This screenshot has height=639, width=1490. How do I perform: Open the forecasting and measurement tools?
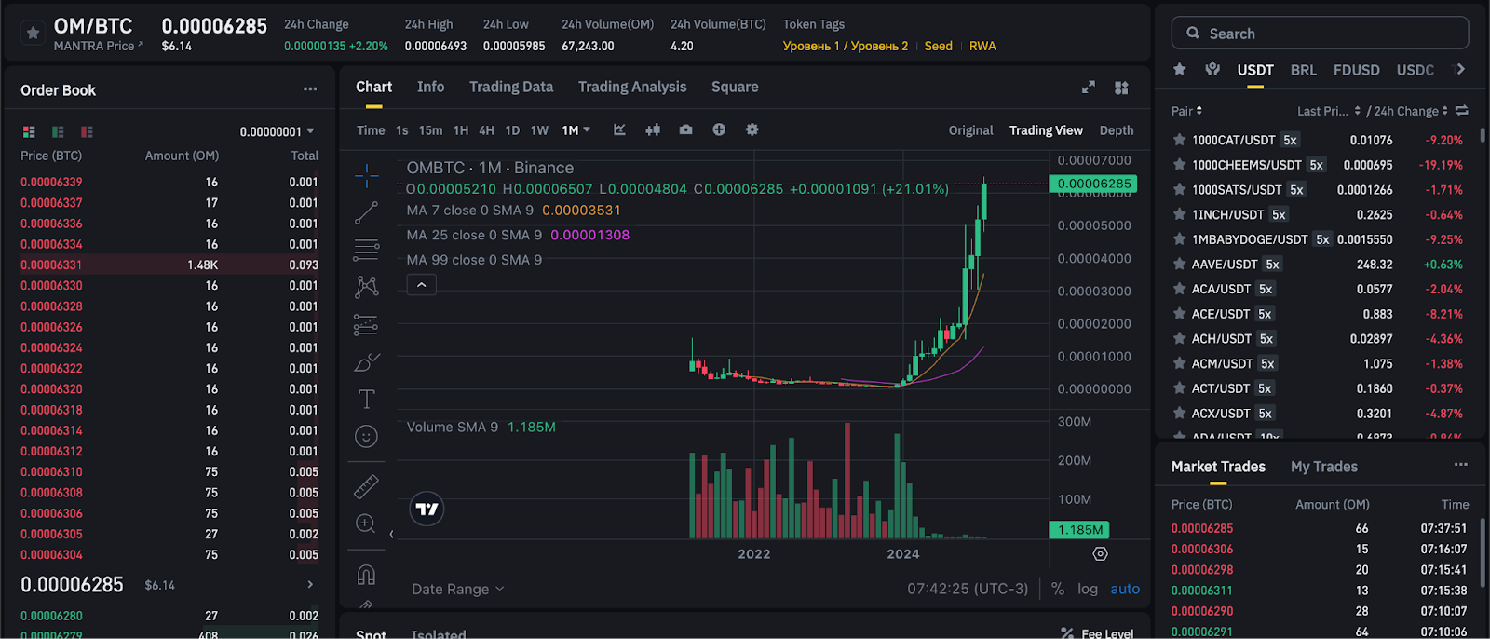(367, 324)
